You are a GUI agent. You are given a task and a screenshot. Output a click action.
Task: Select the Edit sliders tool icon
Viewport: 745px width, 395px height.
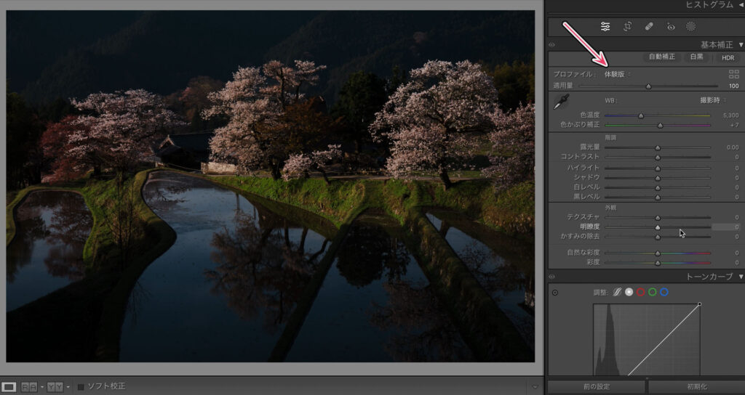tap(605, 27)
